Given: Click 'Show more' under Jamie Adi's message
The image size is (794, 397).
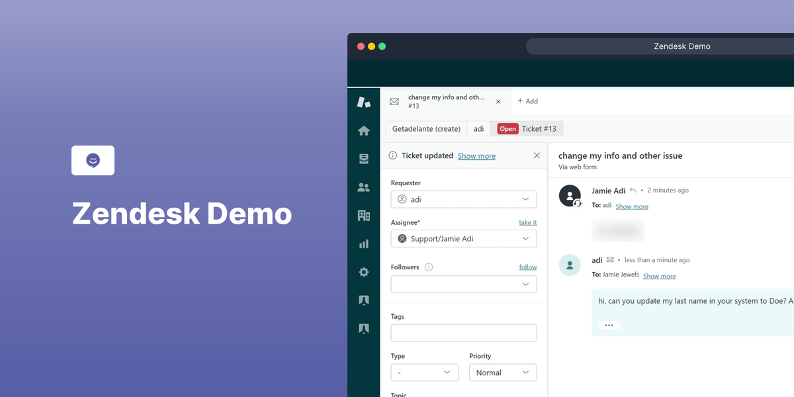Looking at the screenshot, I should 632,206.
